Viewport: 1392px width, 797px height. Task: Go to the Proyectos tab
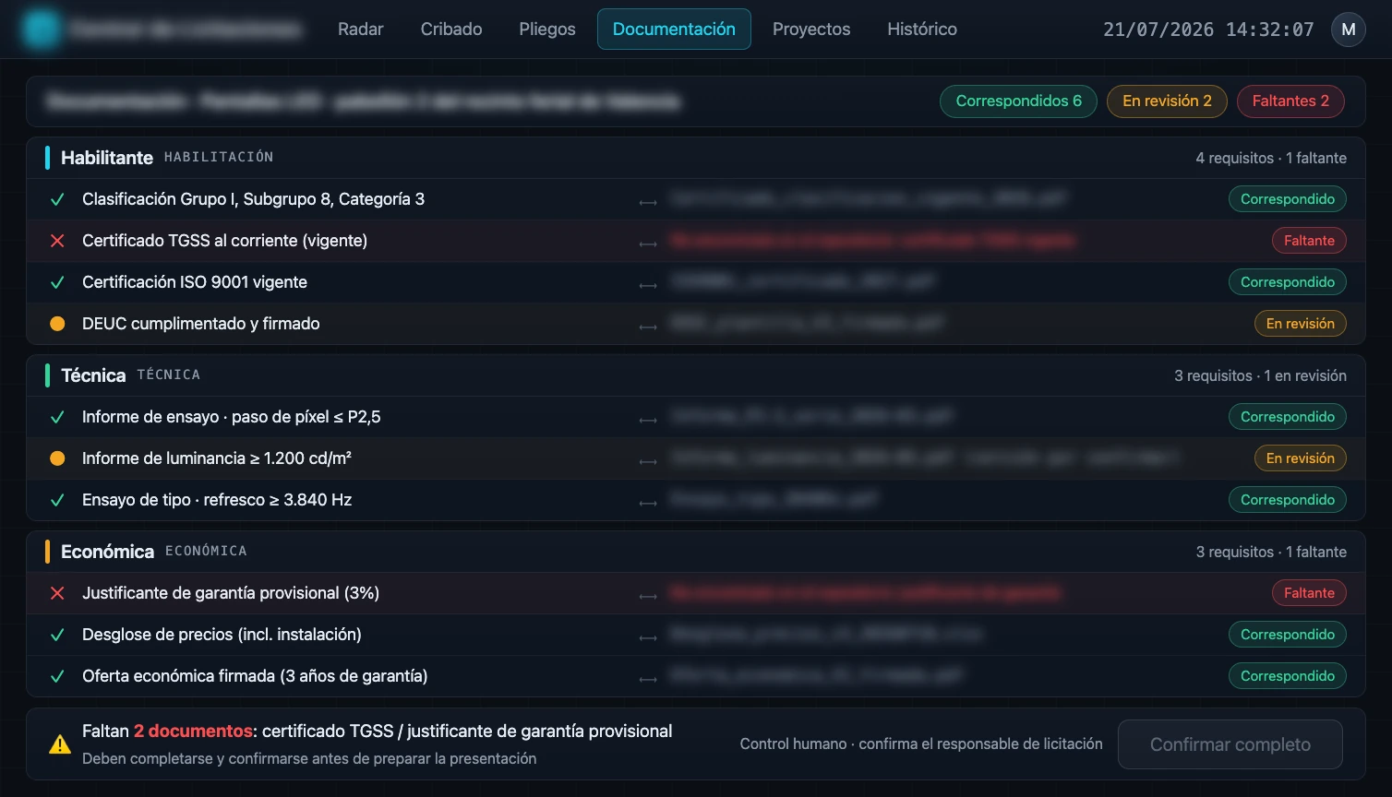811,29
